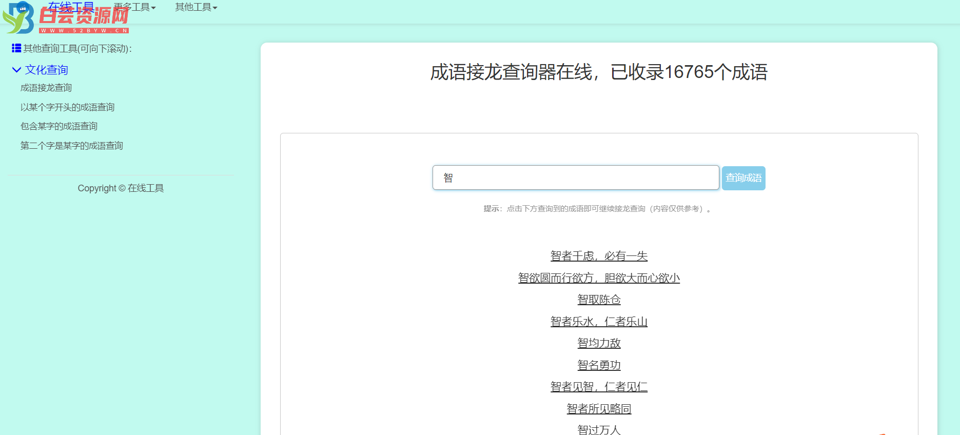Open the 更多工具 dropdown menu
The image size is (960, 435).
(134, 7)
